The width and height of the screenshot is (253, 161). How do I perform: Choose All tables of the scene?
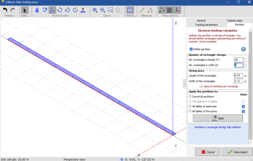[190, 111]
